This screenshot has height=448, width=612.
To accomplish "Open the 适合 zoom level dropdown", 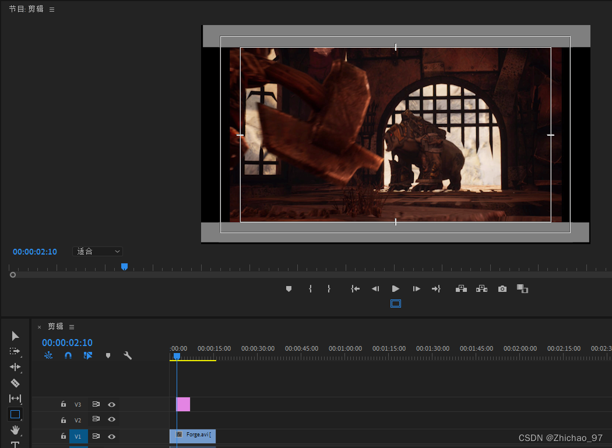I will pyautogui.click(x=97, y=251).
